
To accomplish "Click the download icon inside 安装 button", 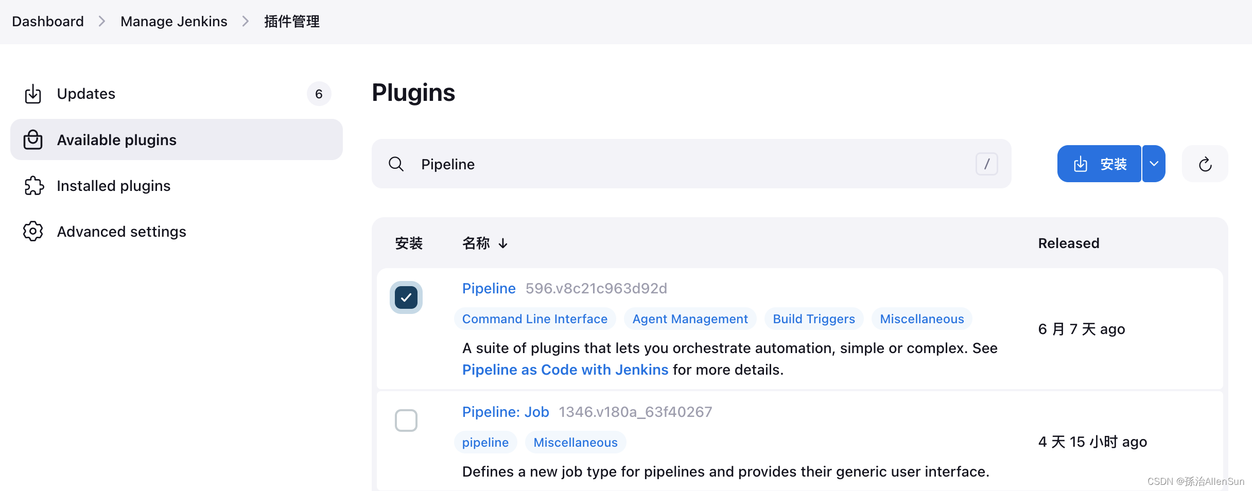I will tap(1081, 164).
